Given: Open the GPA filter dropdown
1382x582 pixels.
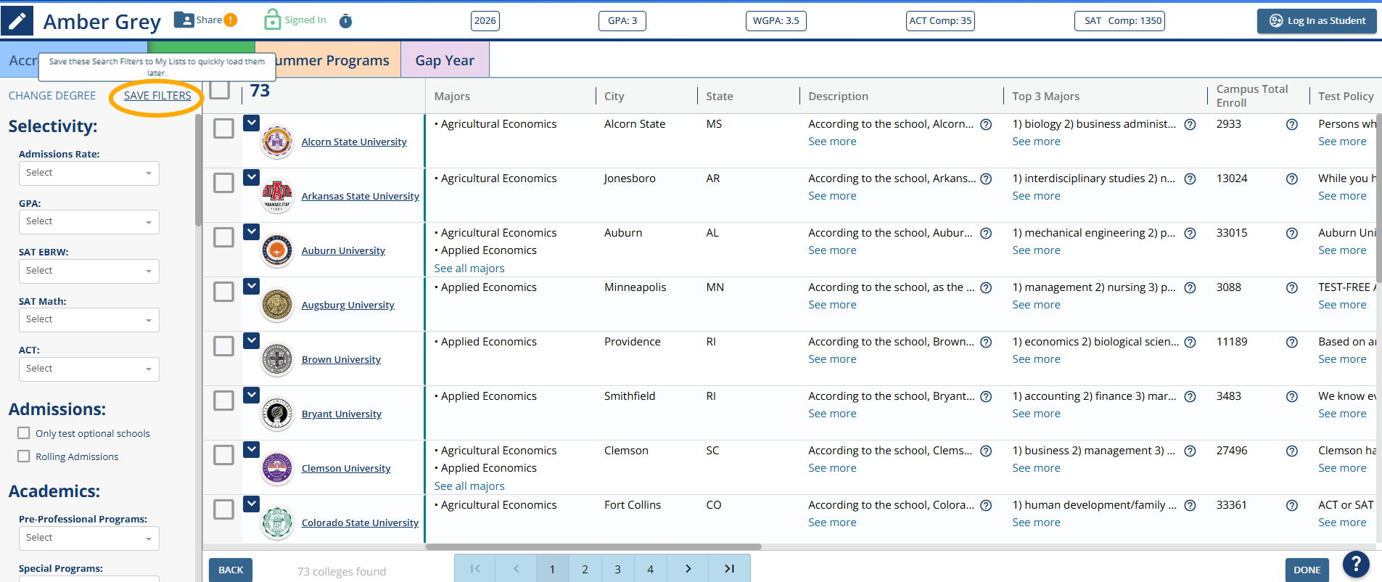Looking at the screenshot, I should (x=89, y=221).
